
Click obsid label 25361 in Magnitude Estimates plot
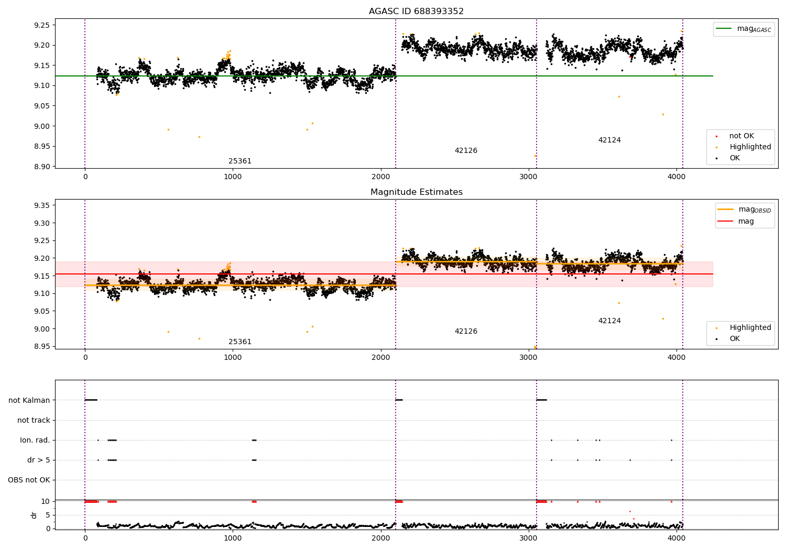[240, 342]
